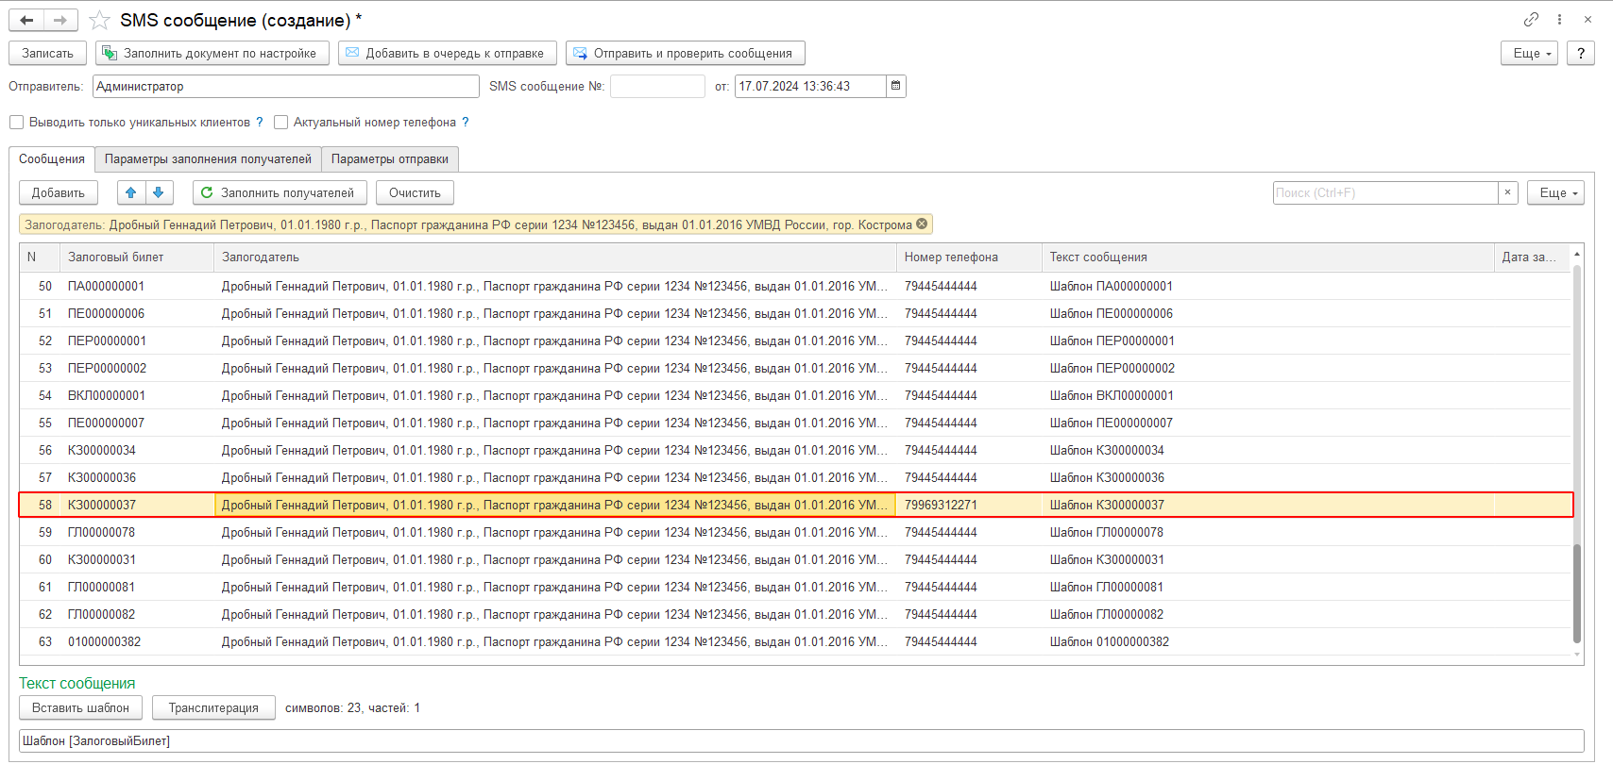Click the Транслитерация button
This screenshot has height=764, width=1613.
point(213,707)
